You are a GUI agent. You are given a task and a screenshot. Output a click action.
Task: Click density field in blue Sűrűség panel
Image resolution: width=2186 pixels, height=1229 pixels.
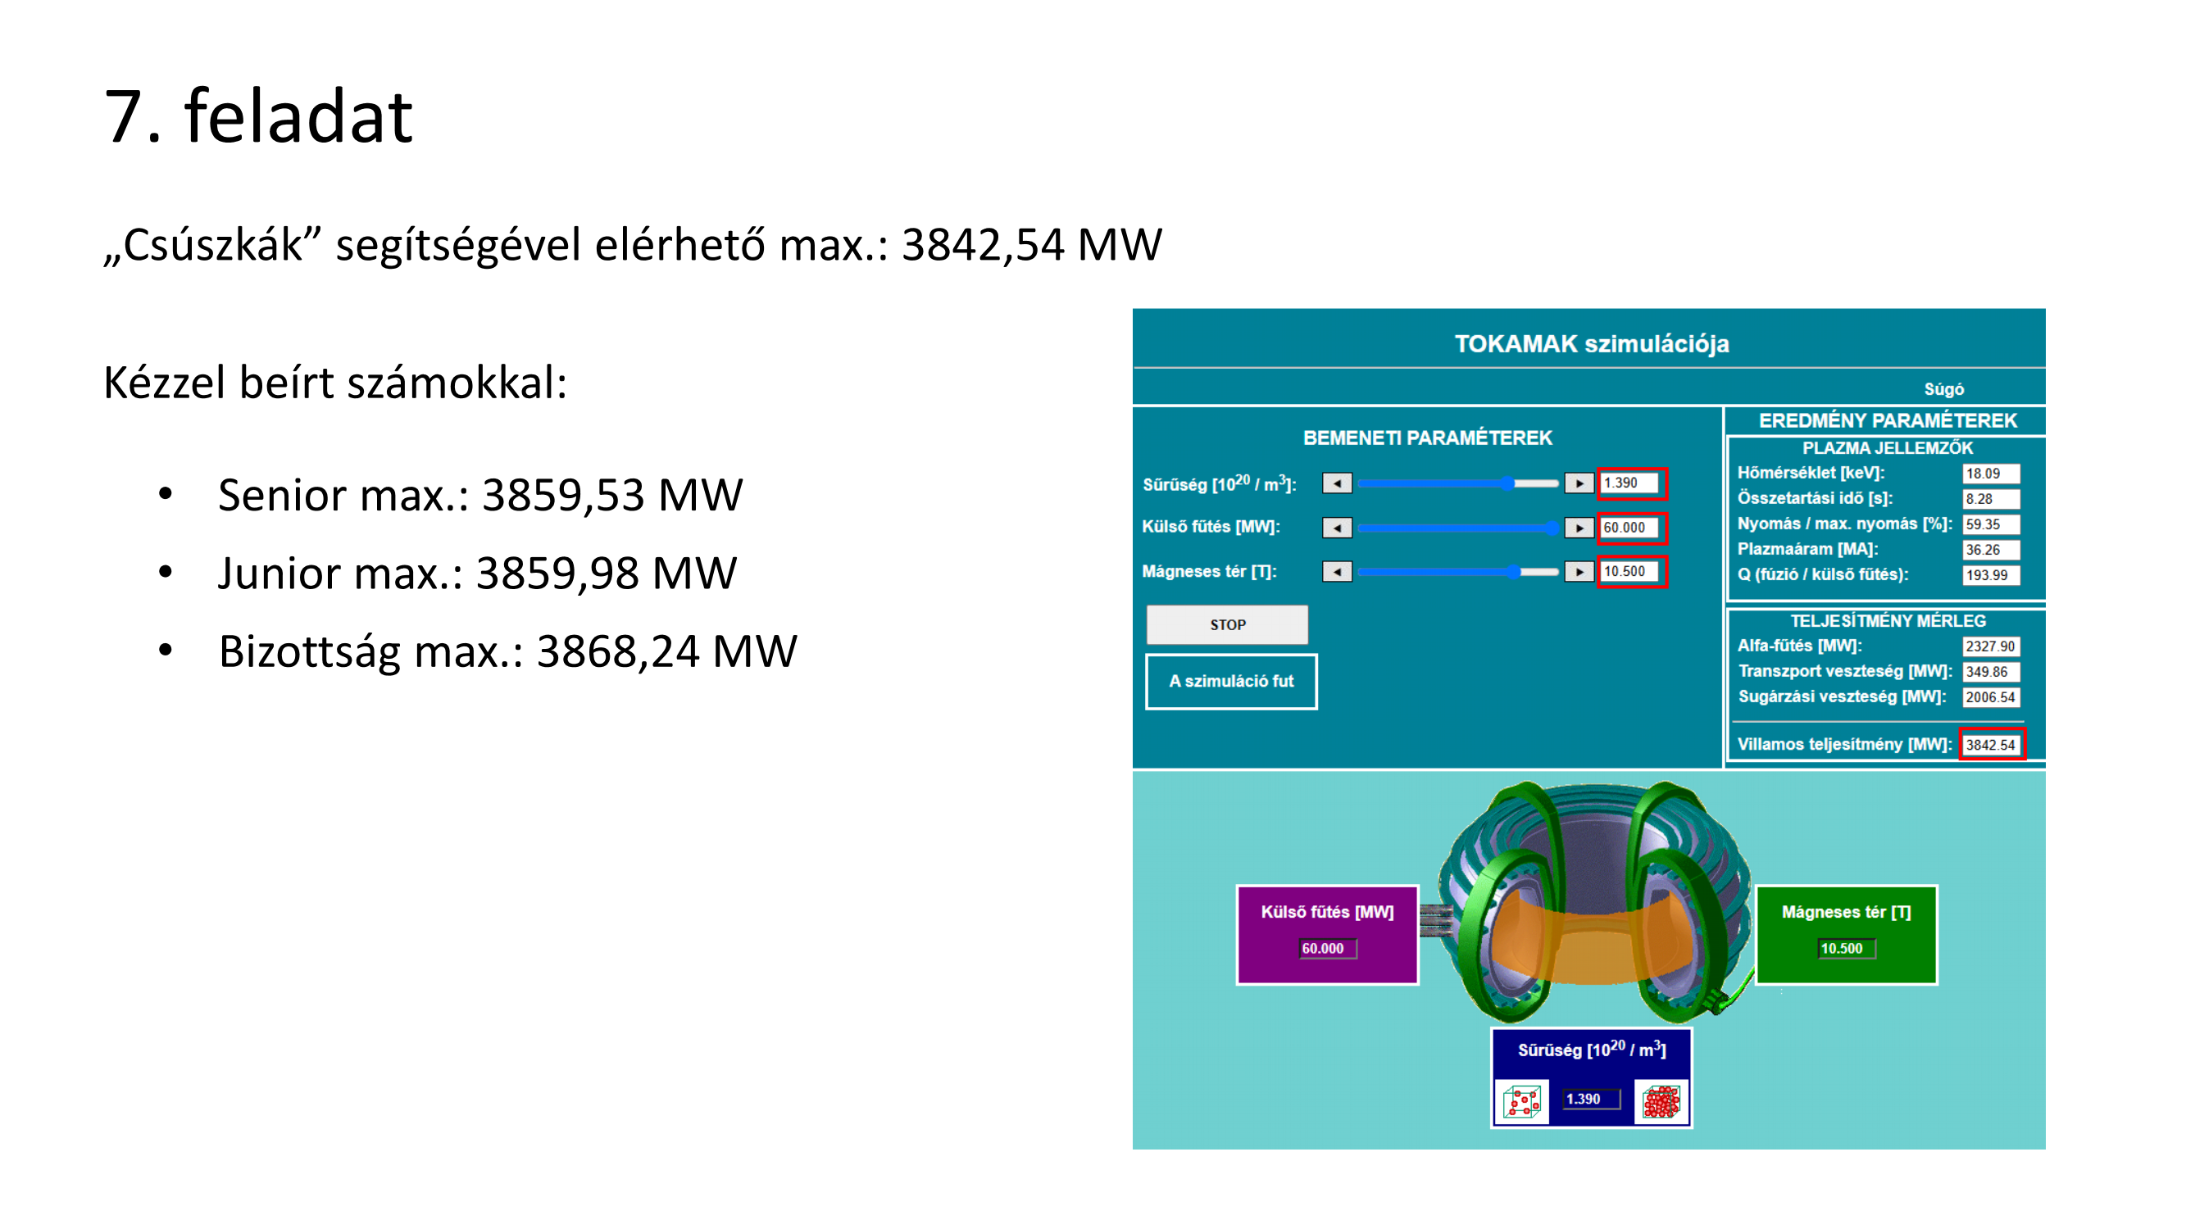click(x=1591, y=1100)
